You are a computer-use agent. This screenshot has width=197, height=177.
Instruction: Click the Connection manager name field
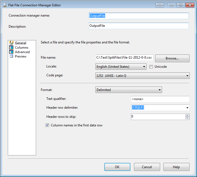click(138, 16)
